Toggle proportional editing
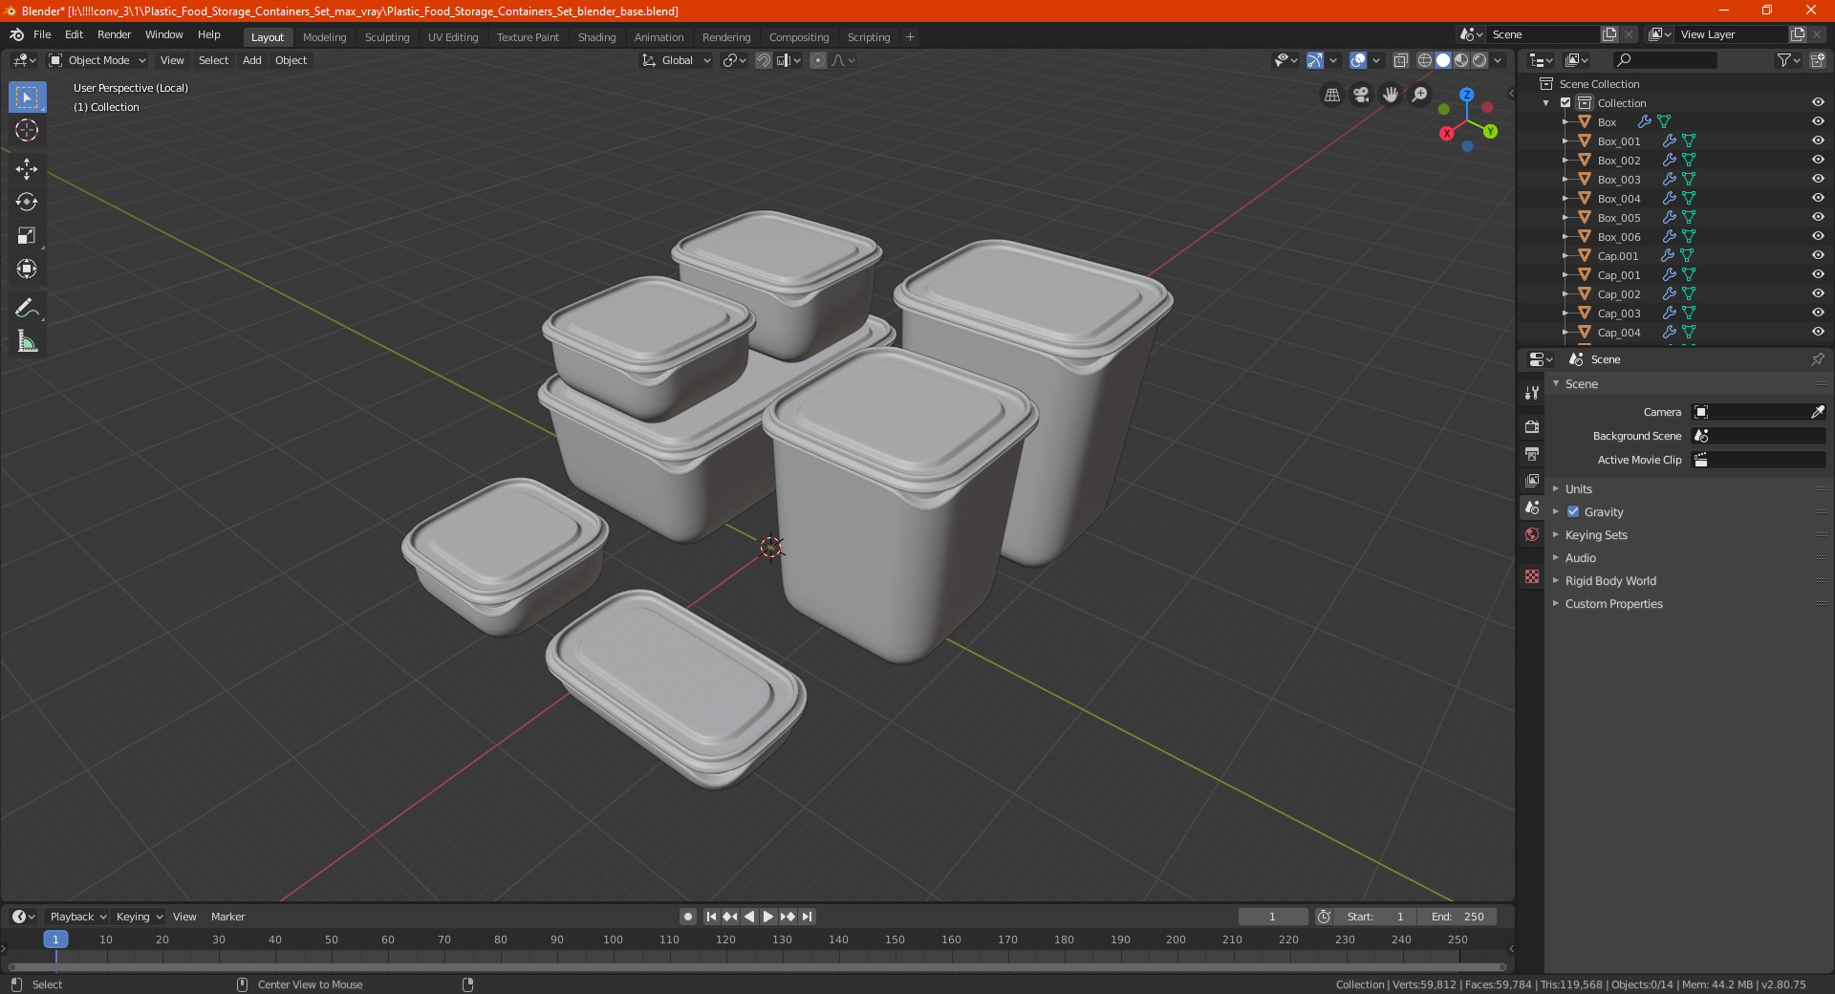This screenshot has height=994, width=1835. (817, 60)
